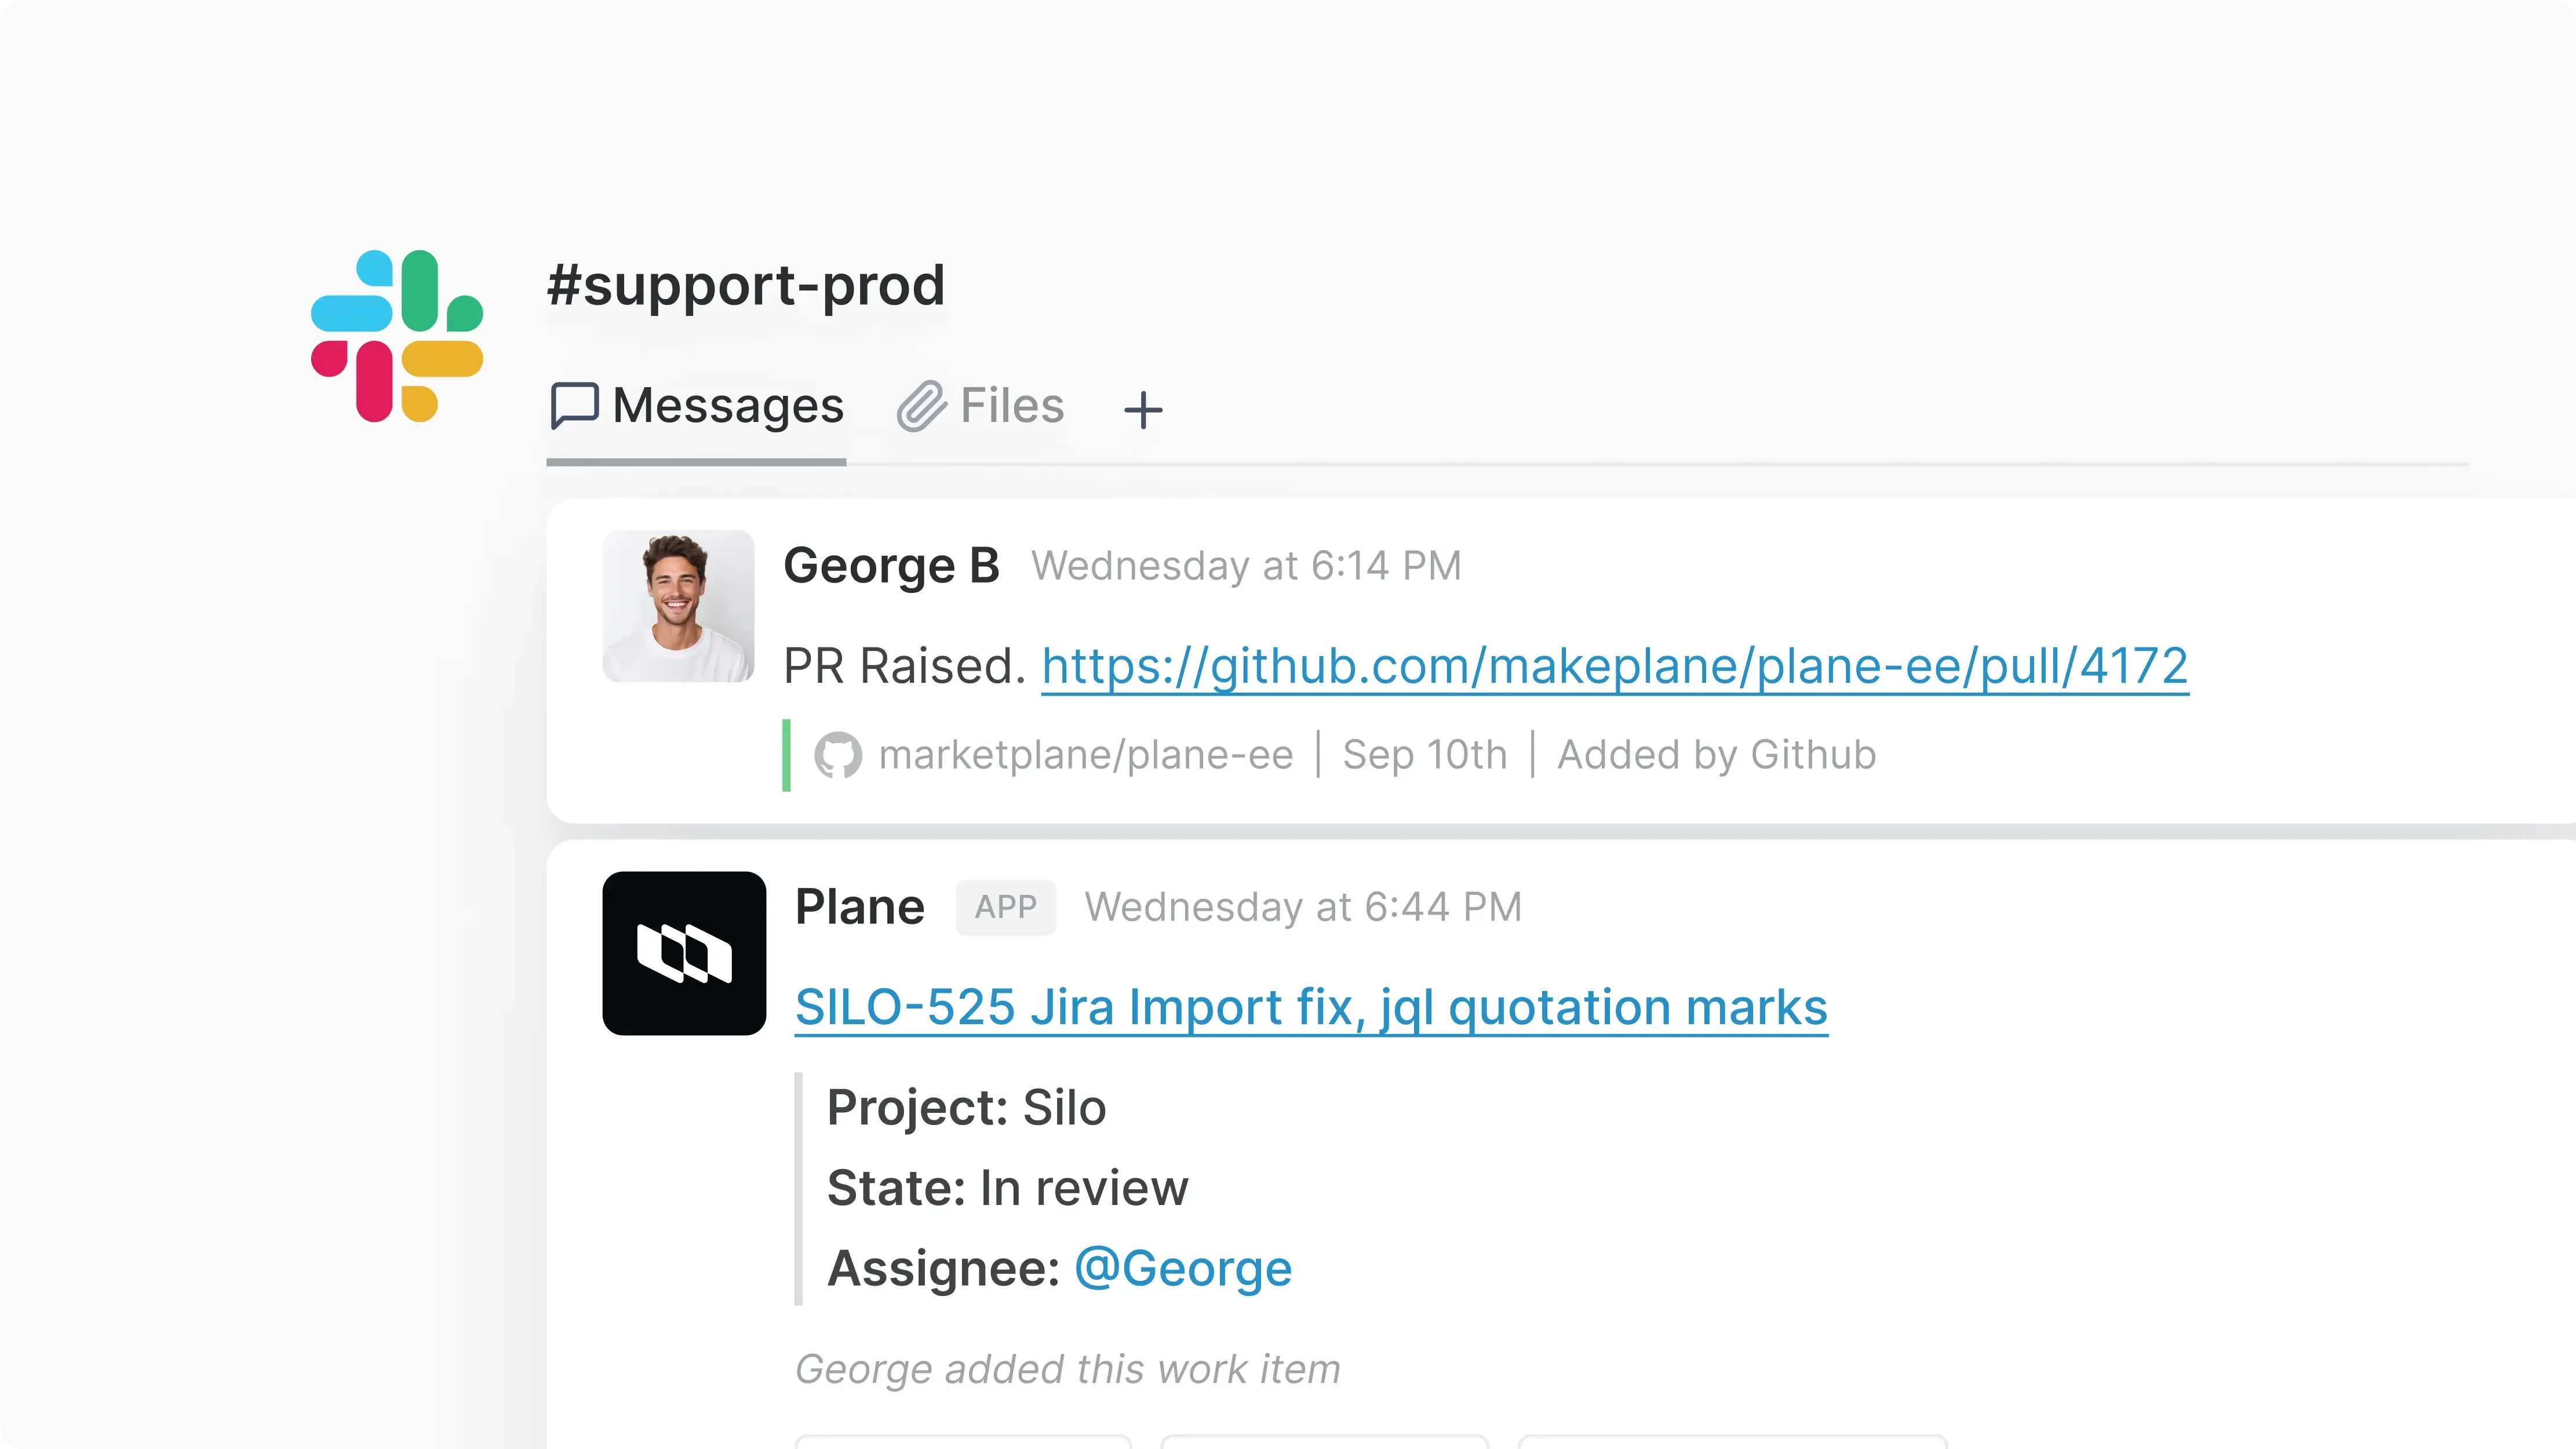Select the Messages speech bubble icon
This screenshot has width=2576, height=1449.
pyautogui.click(x=575, y=405)
